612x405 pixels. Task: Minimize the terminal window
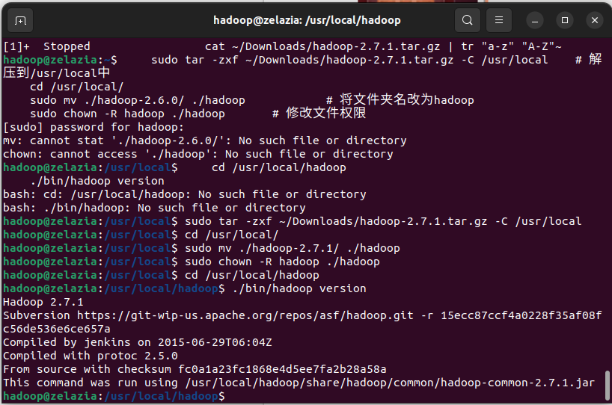pyautogui.click(x=535, y=20)
